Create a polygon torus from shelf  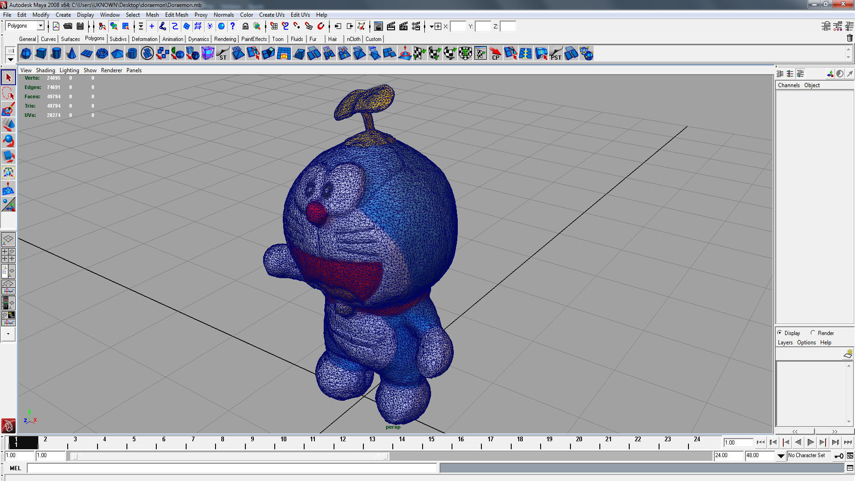pyautogui.click(x=102, y=54)
